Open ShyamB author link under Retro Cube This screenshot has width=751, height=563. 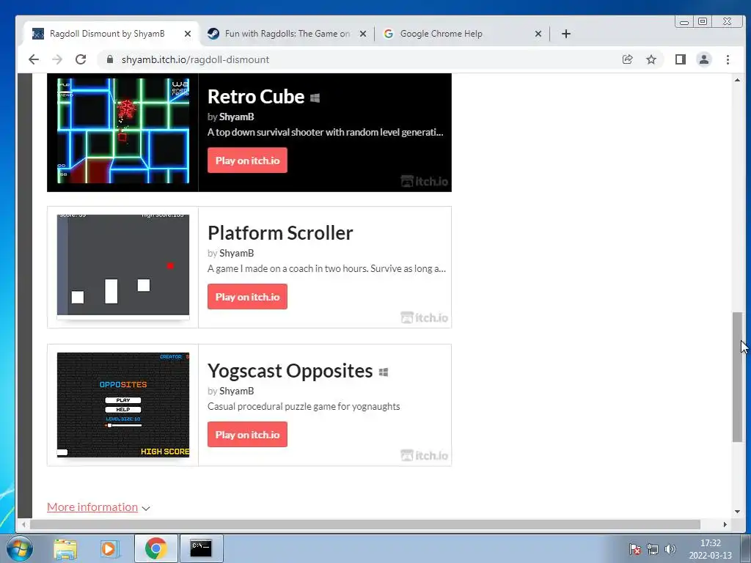pyautogui.click(x=237, y=117)
